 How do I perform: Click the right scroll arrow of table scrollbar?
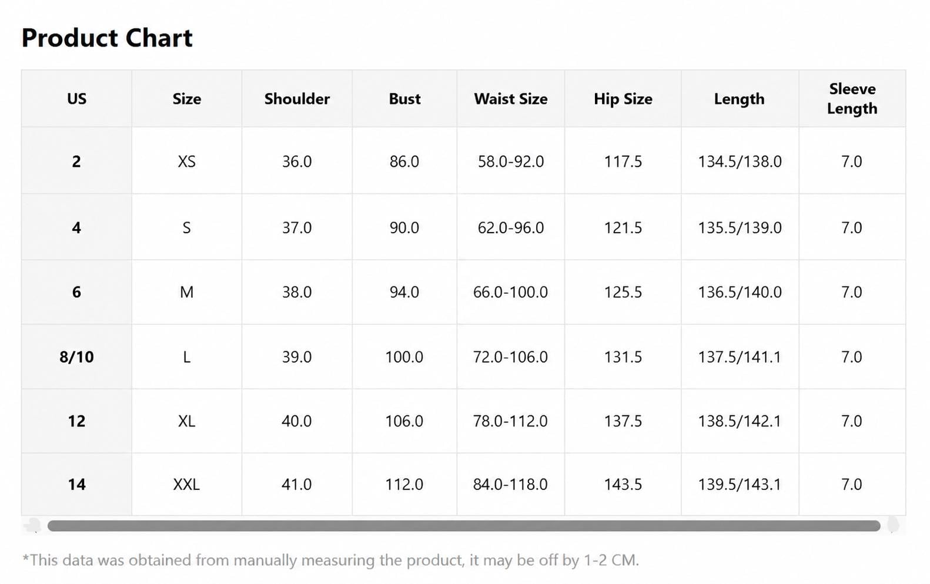(893, 525)
